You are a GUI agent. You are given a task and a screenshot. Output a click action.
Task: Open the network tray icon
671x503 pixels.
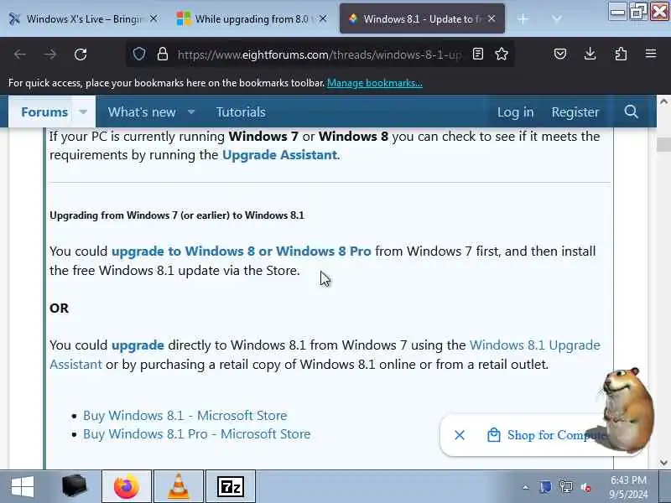point(566,487)
